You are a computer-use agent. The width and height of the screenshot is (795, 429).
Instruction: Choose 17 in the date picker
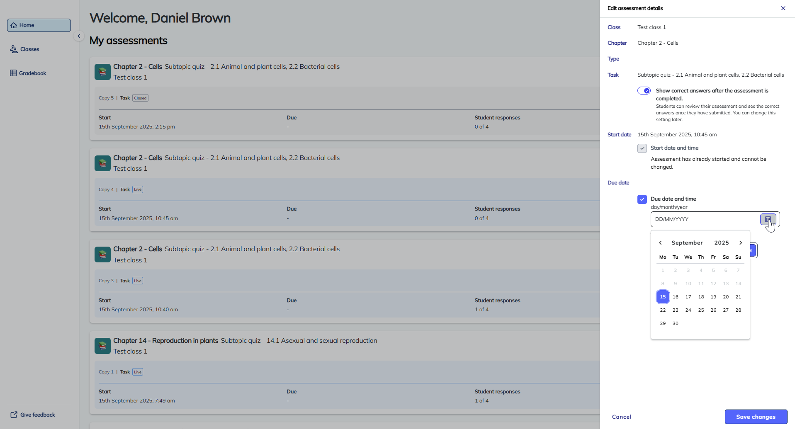coord(688,297)
